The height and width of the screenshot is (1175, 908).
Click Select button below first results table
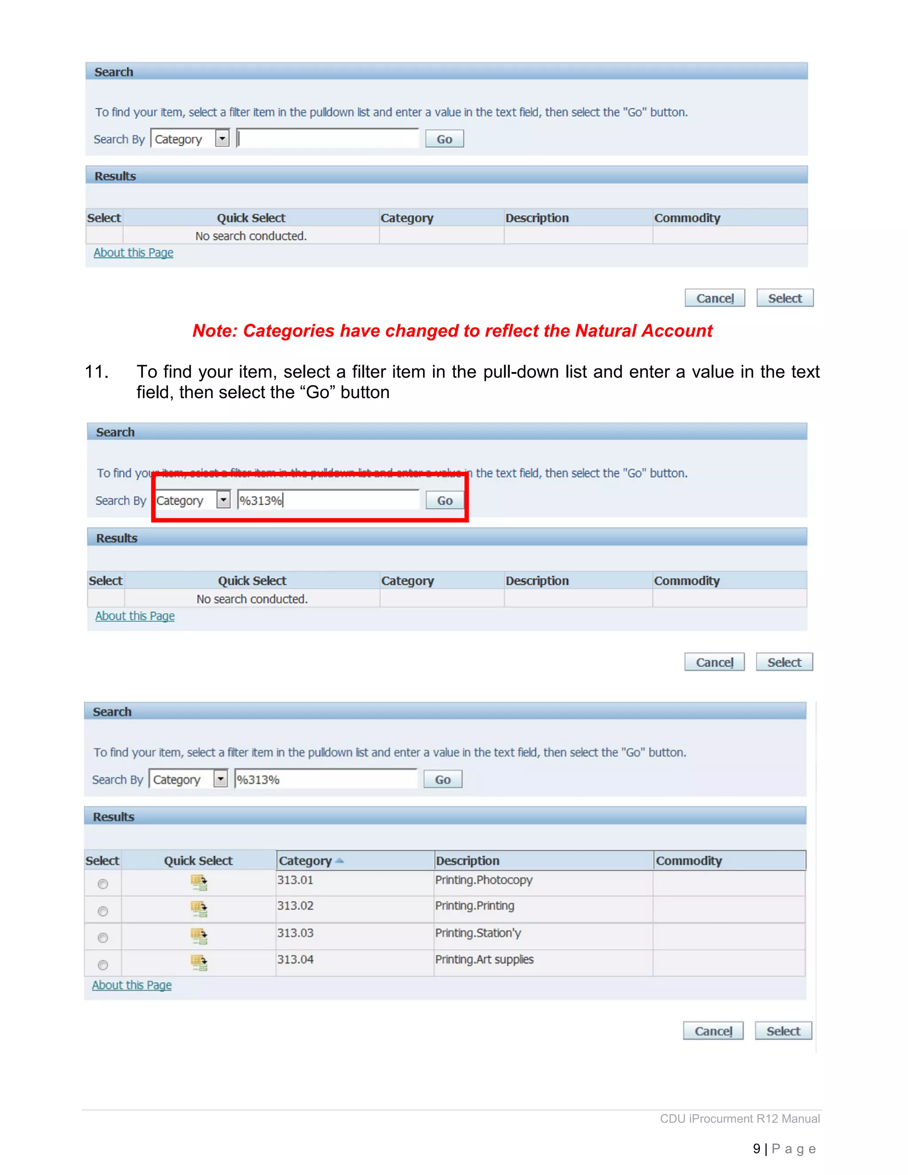[785, 298]
